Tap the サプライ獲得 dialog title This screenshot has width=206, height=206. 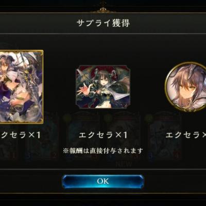coord(103,23)
